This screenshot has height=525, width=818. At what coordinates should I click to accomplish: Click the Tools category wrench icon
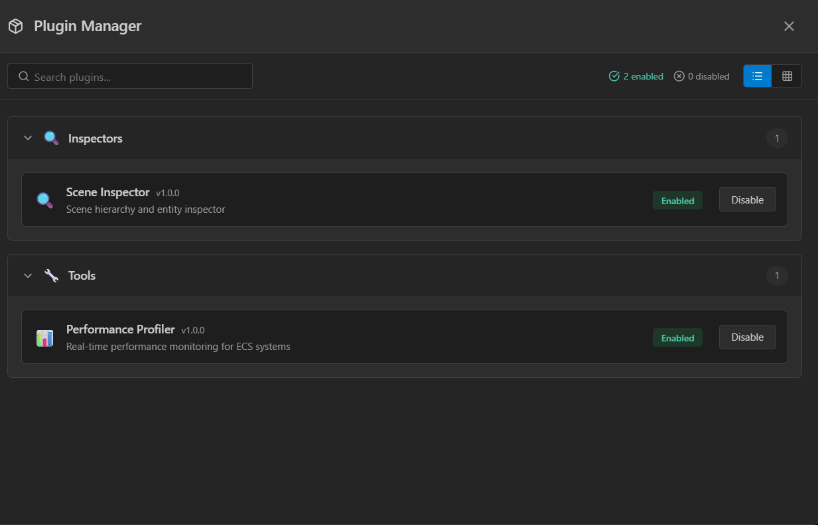[51, 275]
